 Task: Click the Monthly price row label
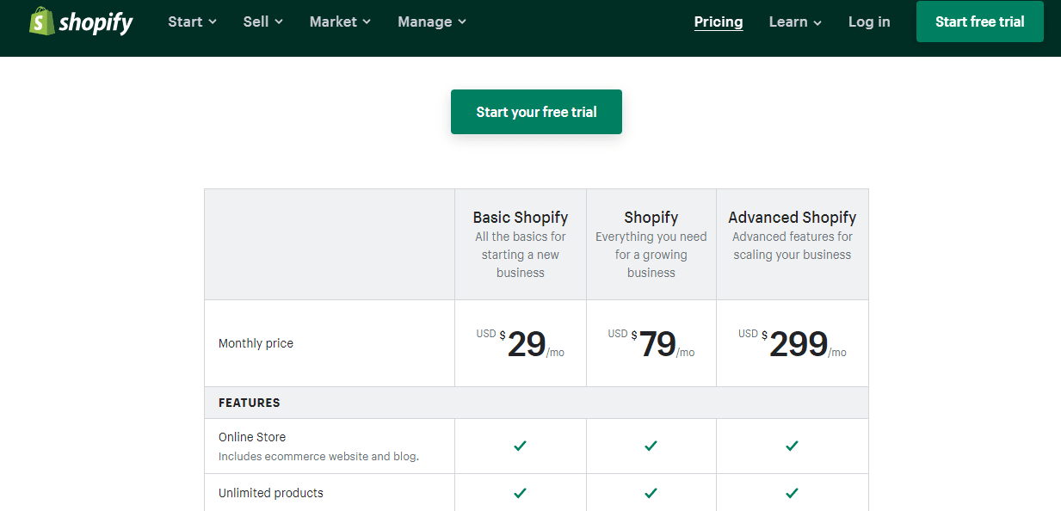(x=256, y=343)
